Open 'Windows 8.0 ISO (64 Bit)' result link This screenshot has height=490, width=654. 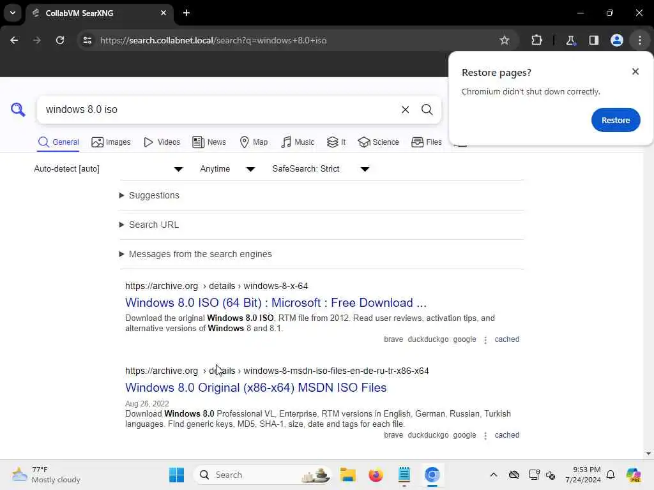(276, 302)
